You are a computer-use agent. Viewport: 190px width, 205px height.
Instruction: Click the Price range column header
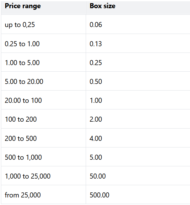pyautogui.click(x=23, y=6)
